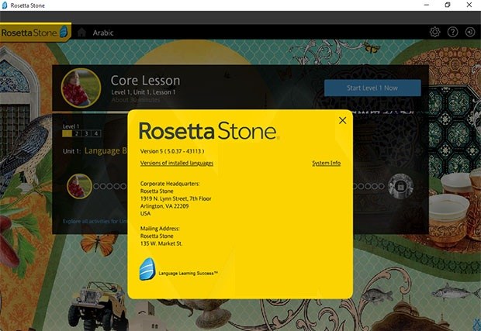Click the Language Learning Success tagline
This screenshot has height=331, width=481.
(x=188, y=273)
